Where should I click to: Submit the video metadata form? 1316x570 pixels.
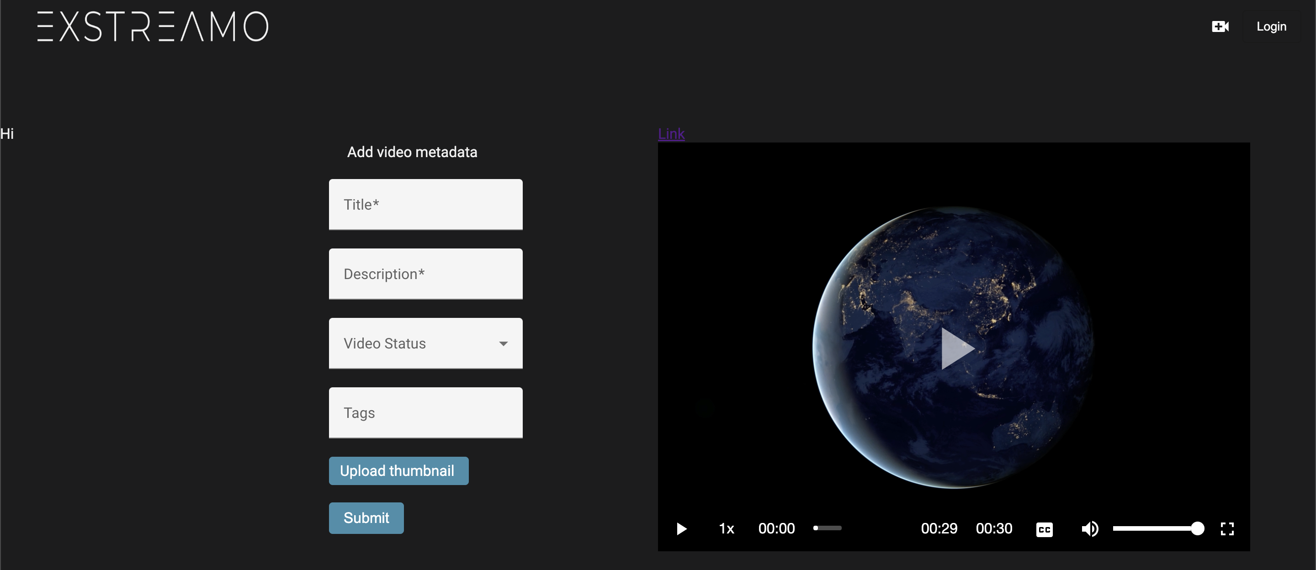pyautogui.click(x=366, y=518)
